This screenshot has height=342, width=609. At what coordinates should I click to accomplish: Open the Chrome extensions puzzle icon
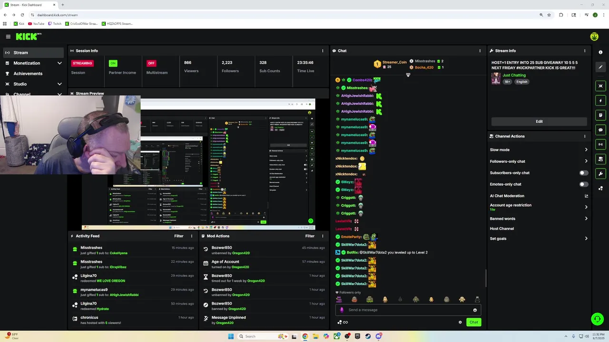[x=561, y=15]
